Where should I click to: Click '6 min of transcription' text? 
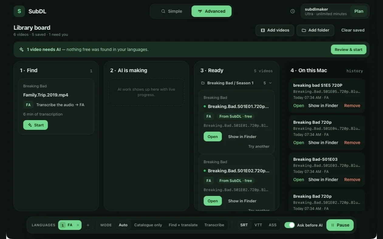pyautogui.click(x=43, y=114)
